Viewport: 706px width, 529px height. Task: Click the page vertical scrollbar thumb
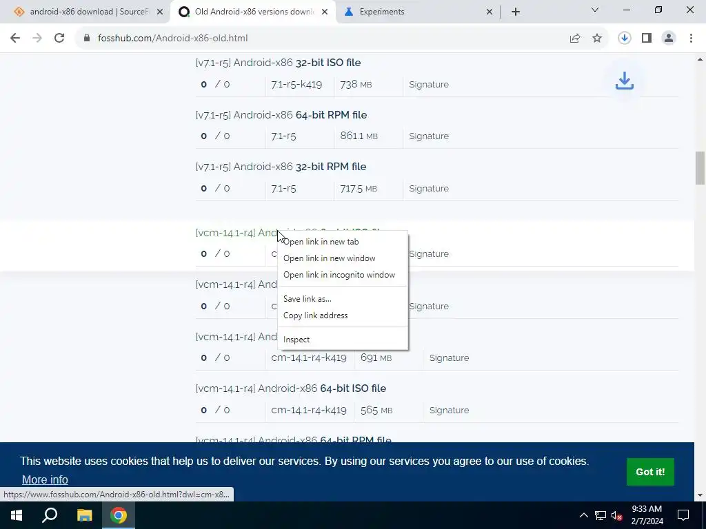(700, 168)
